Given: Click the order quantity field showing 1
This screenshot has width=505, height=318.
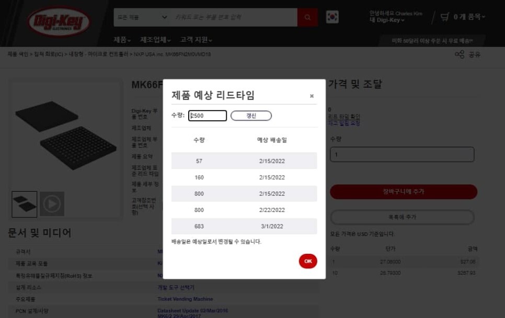Looking at the screenshot, I should 402,155.
